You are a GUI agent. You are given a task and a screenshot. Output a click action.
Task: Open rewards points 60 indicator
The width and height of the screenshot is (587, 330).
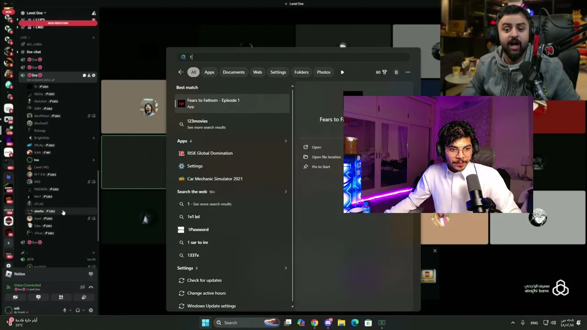pyautogui.click(x=381, y=72)
